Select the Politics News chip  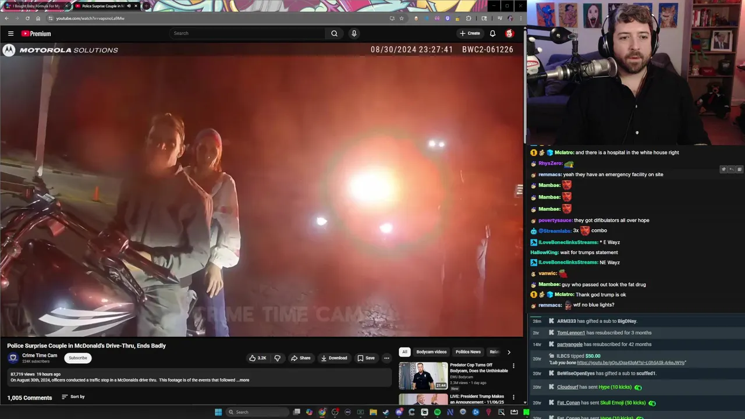pos(468,351)
